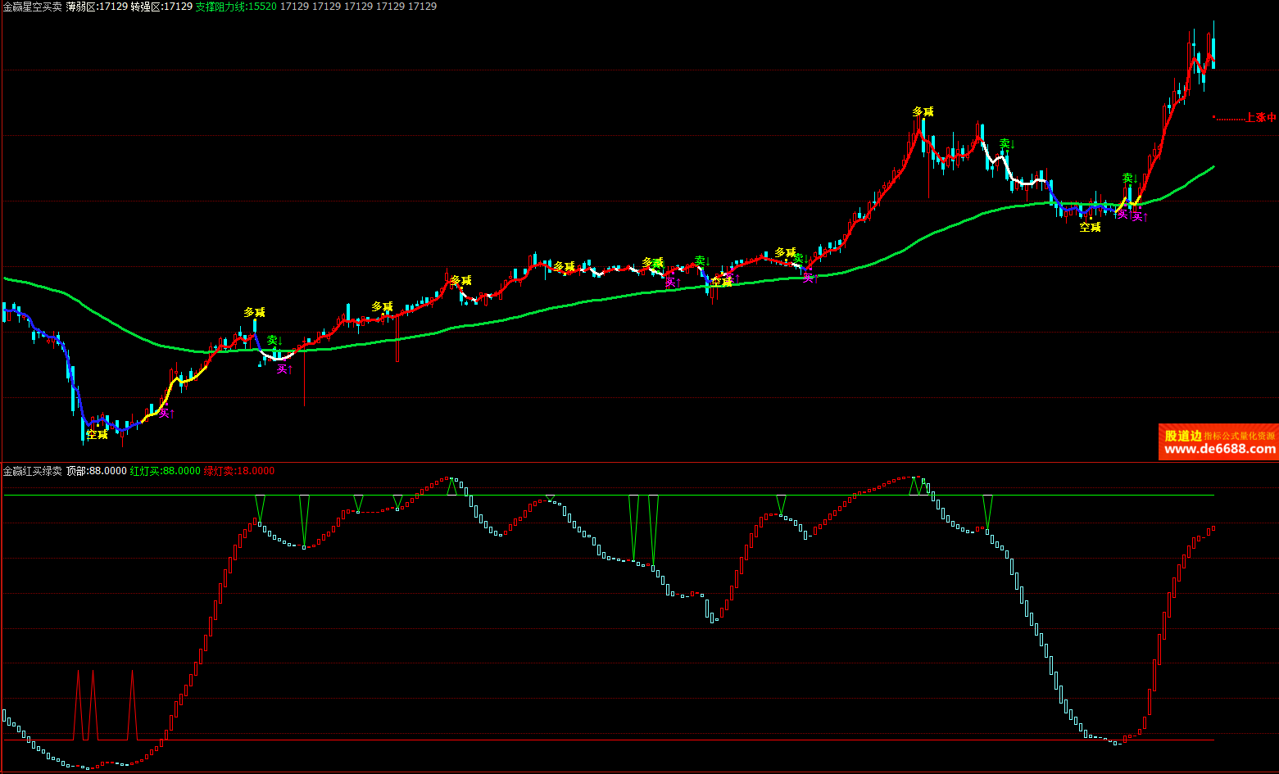Click the 转强区:17129 value label
1279x774 pixels.
[161, 7]
